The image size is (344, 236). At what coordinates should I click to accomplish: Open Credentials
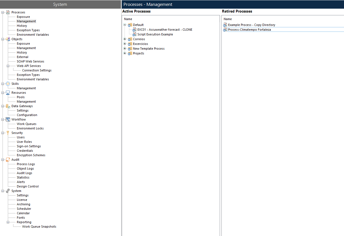point(25,151)
